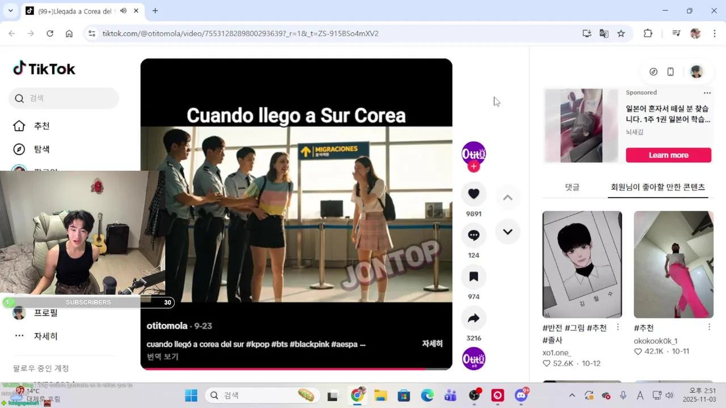The image size is (726, 408).
Task: Open the Windows Start button
Action: (x=191, y=396)
